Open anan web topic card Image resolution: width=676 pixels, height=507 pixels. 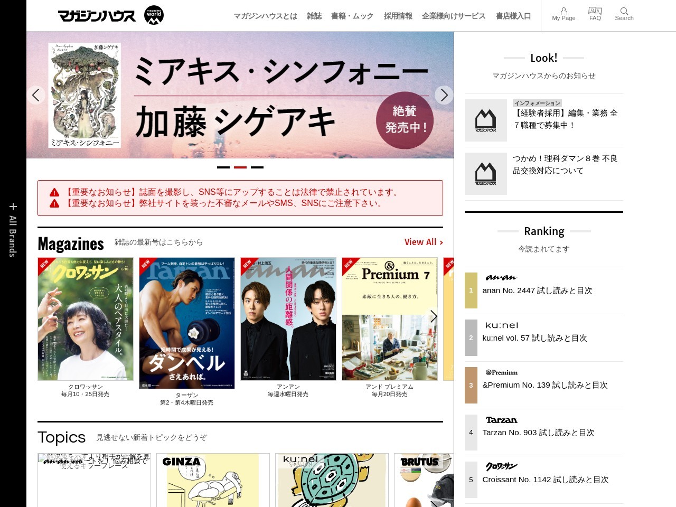pos(94,480)
